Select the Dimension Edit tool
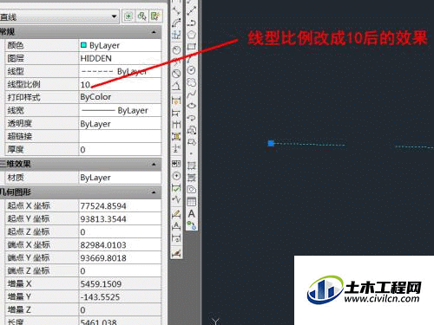This screenshot has height=325, width=434. tap(176, 214)
